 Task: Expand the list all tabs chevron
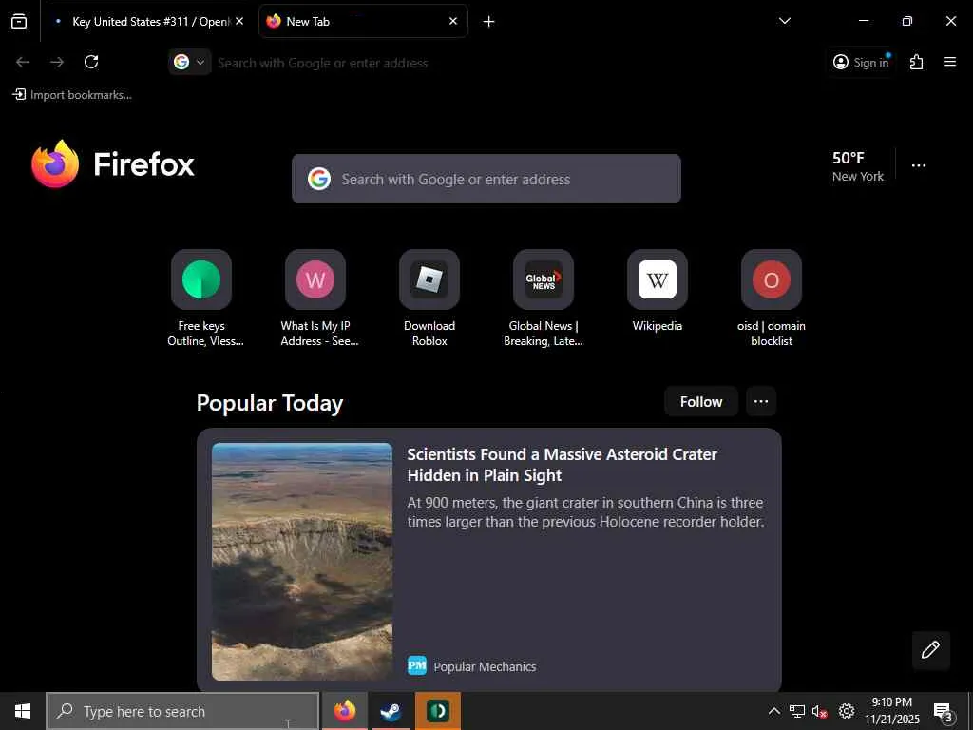pos(784,21)
